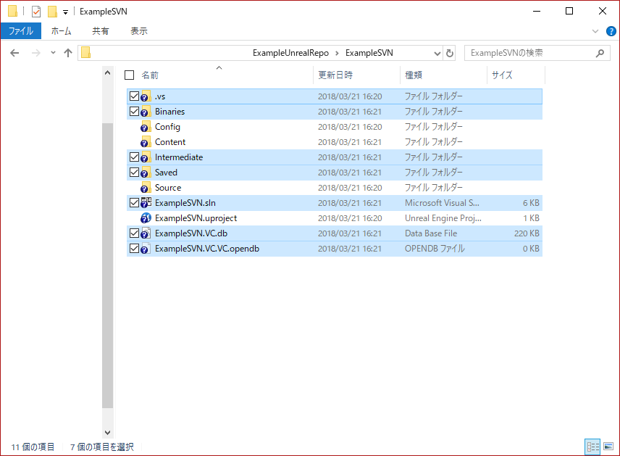The width and height of the screenshot is (620, 456).
Task: Refresh the current folder view
Action: click(x=450, y=53)
